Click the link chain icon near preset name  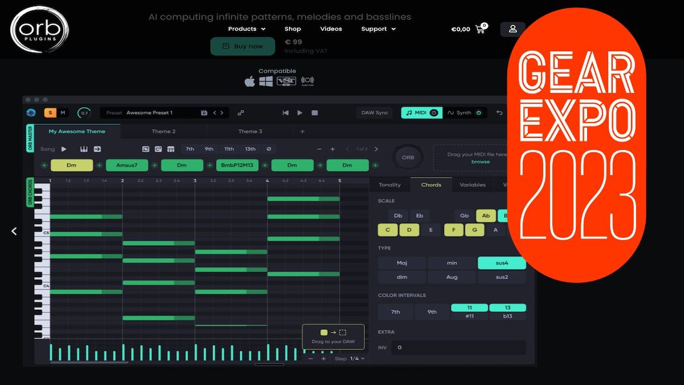(242, 113)
